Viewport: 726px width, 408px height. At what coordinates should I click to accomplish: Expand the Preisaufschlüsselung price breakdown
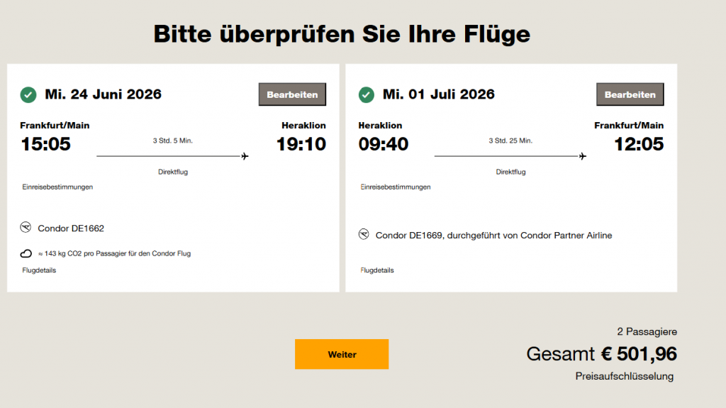tap(624, 377)
